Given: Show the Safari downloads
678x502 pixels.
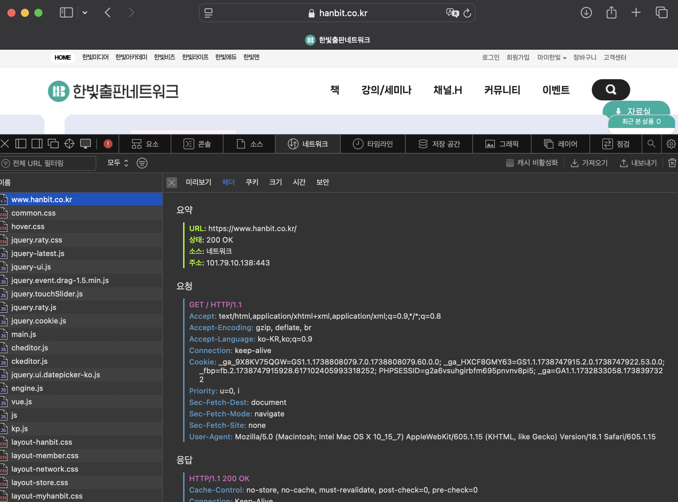Looking at the screenshot, I should [586, 13].
